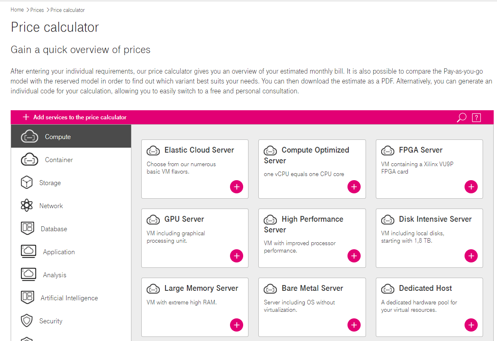Select the Disk Intensive Server card title
The image size is (497, 341).
[x=435, y=219]
